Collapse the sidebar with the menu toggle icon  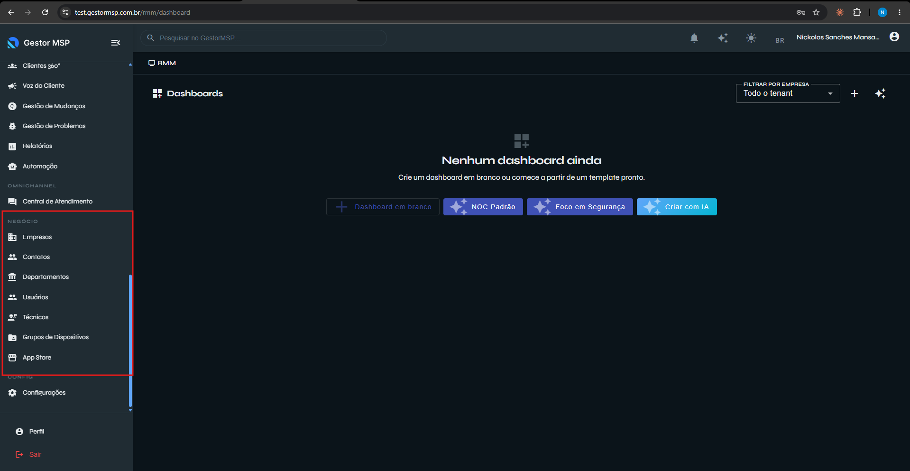[115, 43]
